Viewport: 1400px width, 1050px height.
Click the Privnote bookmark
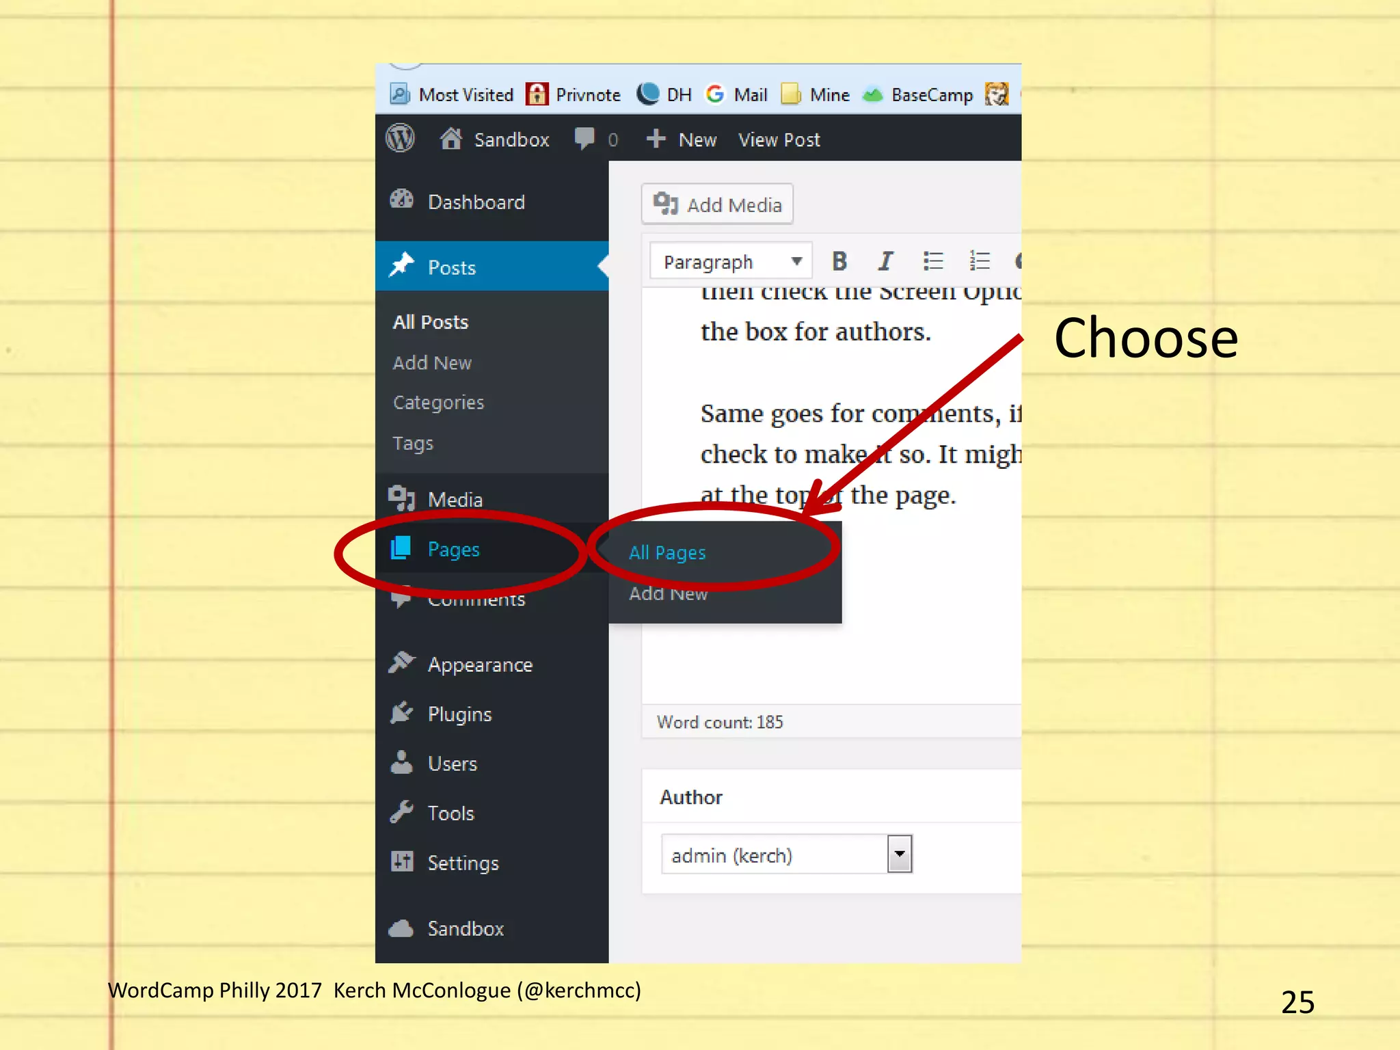(574, 94)
